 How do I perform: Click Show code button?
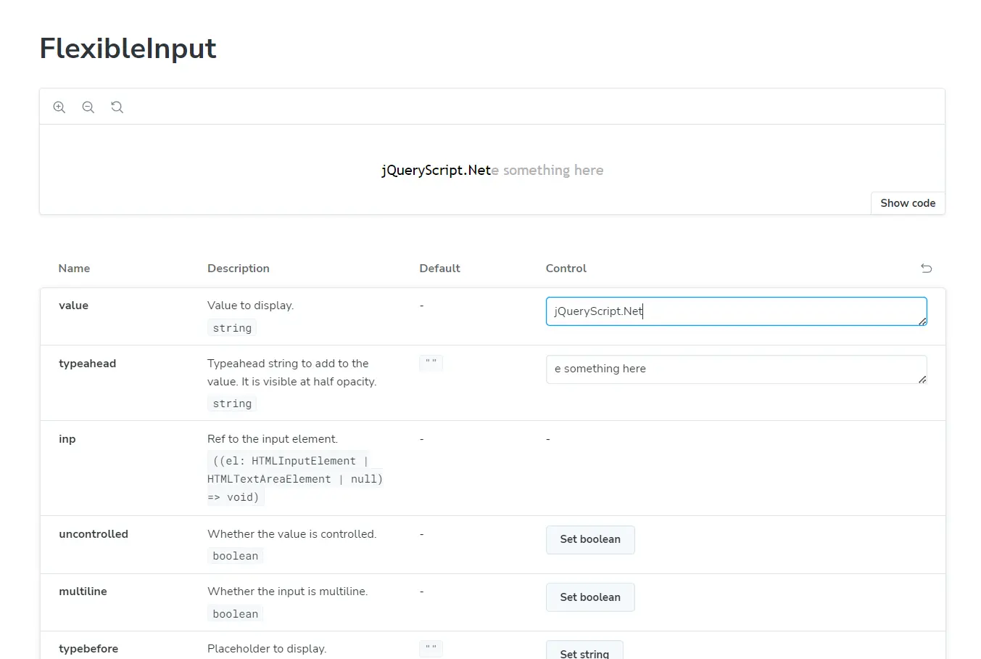(908, 203)
